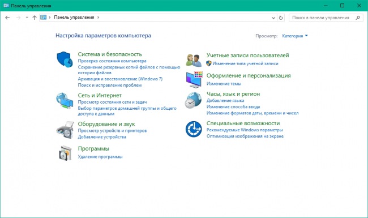Open Оформление и персонализация category

click(x=249, y=75)
